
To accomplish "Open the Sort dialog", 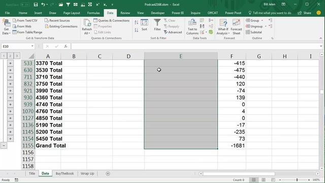I will point(144,25).
